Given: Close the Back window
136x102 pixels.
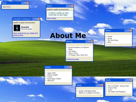Looking at the screenshot, I should click(x=28, y=3).
